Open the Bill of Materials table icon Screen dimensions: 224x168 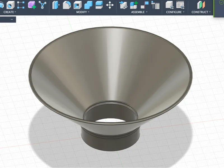pyautogui.click(x=155, y=5)
